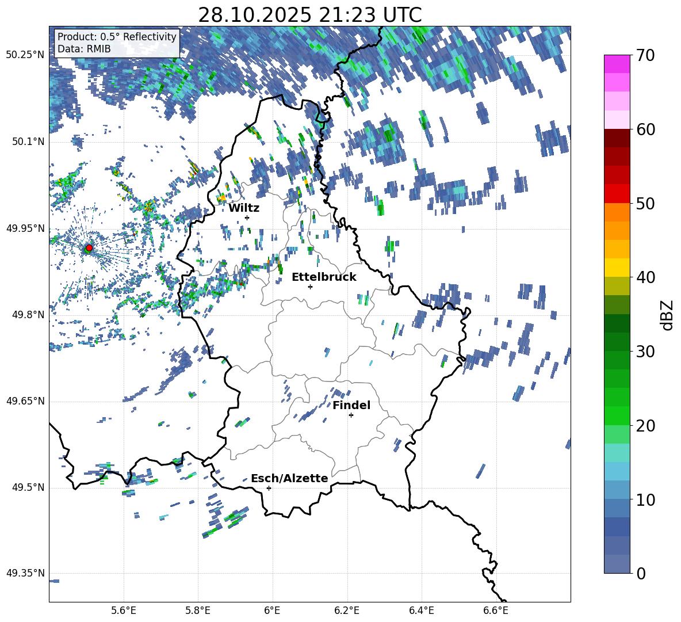Click the colorbar tick label '30'

[x=645, y=352]
